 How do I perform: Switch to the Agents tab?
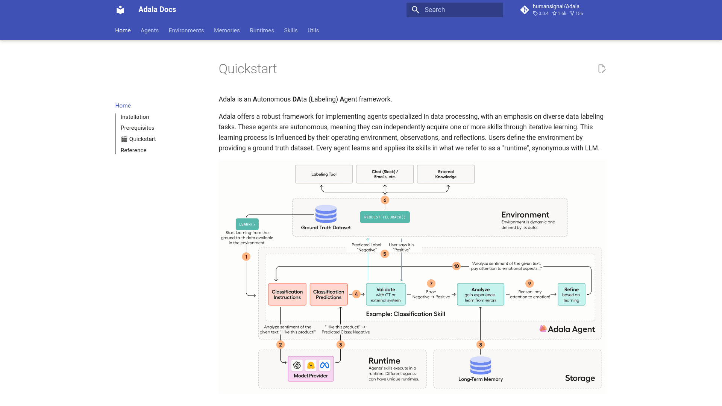point(150,30)
